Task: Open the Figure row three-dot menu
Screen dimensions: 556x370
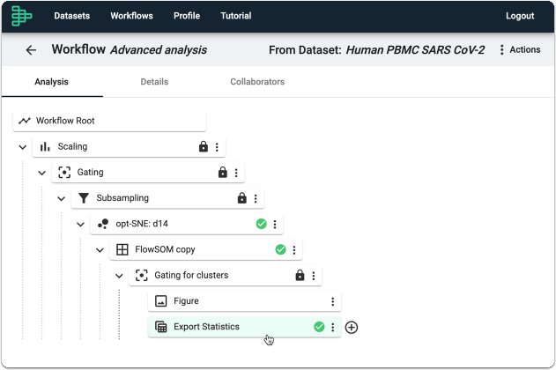Action: [x=332, y=301]
